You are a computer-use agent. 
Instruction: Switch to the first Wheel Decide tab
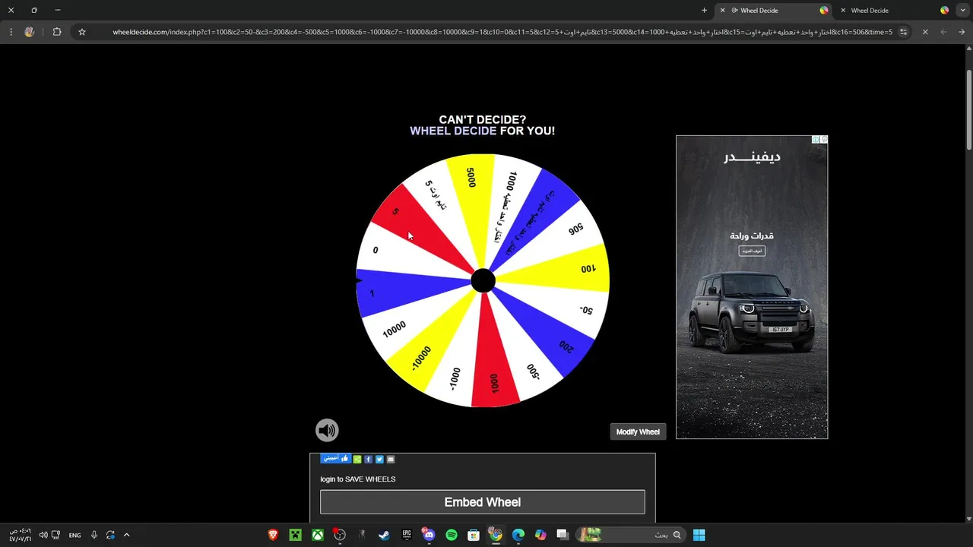coord(772,11)
